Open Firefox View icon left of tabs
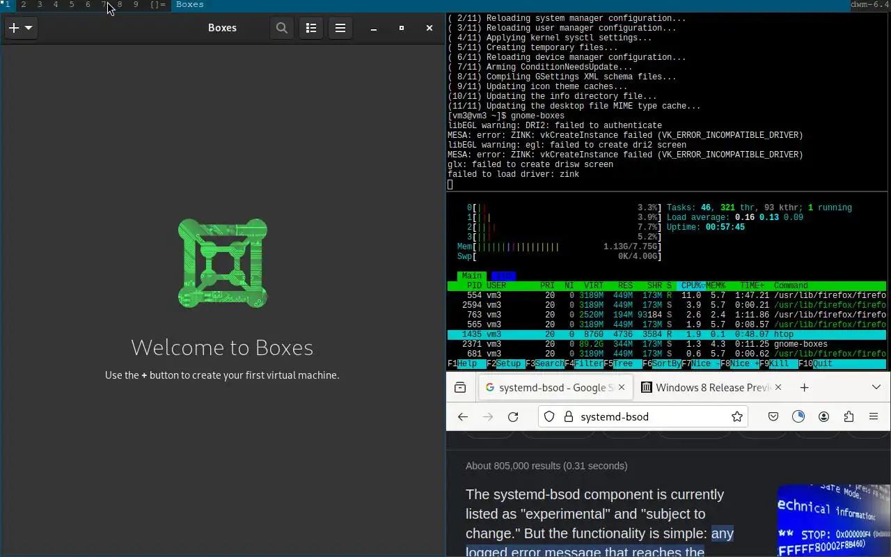Image resolution: width=891 pixels, height=557 pixels. pyautogui.click(x=460, y=387)
